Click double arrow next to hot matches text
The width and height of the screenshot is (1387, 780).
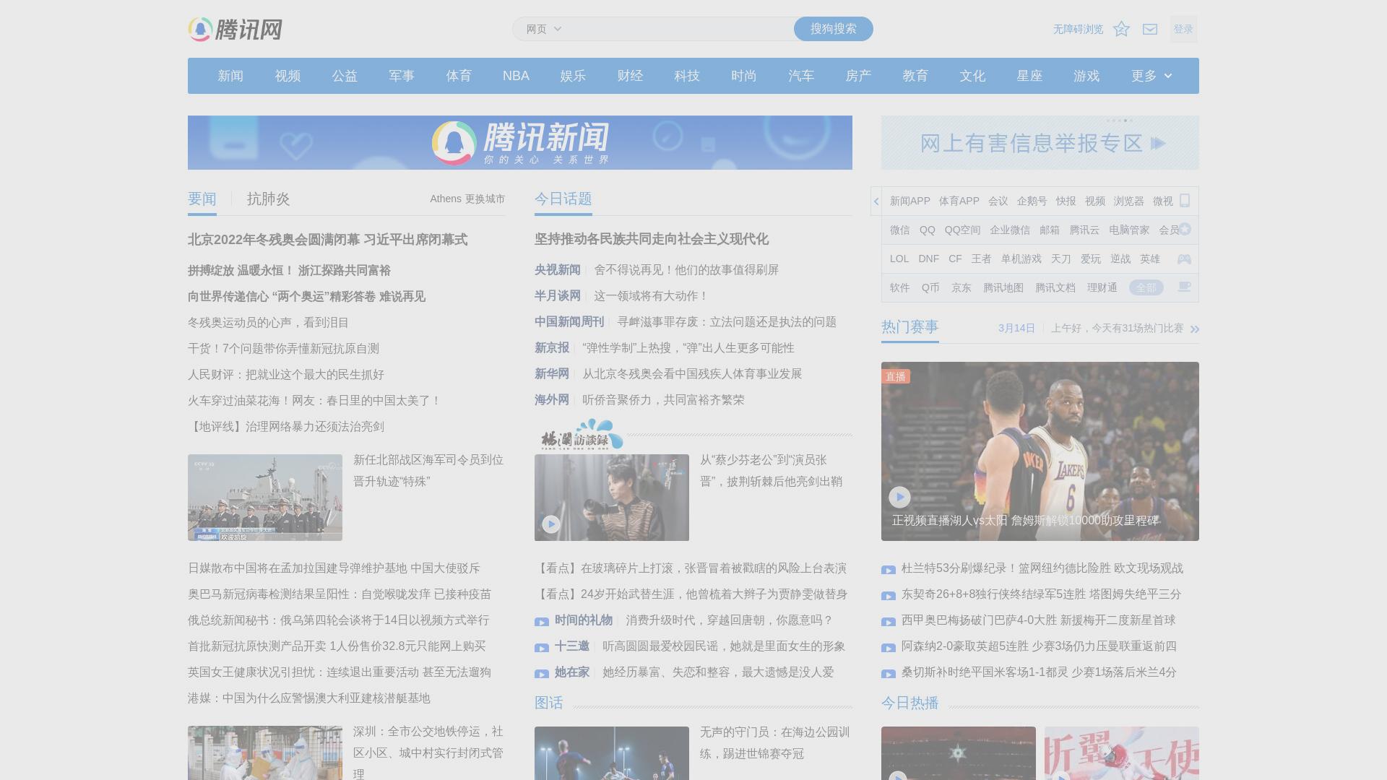tap(1194, 329)
